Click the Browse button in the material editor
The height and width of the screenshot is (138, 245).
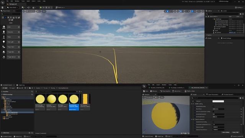tap(154, 91)
